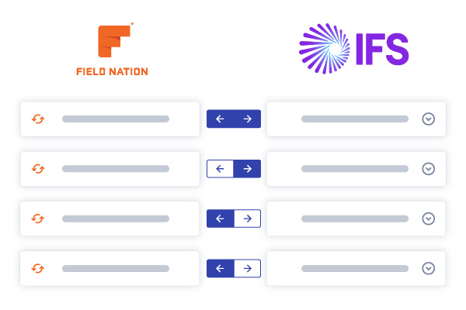Enable left arrow in second row direction switch

point(220,169)
